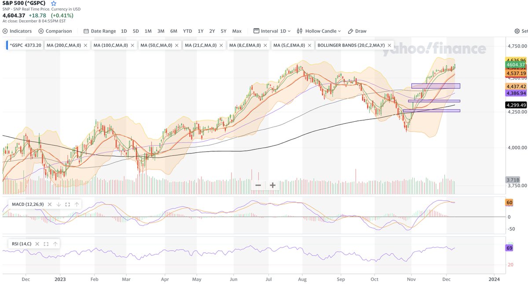Select the 1D range

click(x=124, y=31)
